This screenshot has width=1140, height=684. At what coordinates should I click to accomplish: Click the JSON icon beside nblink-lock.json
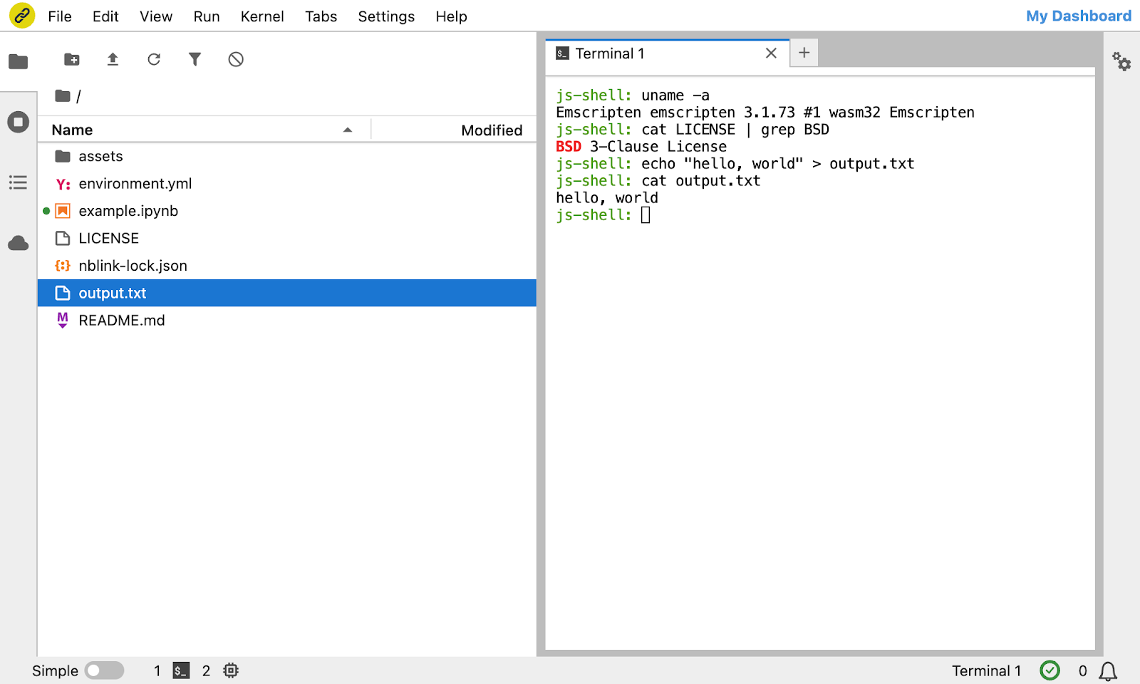point(63,266)
